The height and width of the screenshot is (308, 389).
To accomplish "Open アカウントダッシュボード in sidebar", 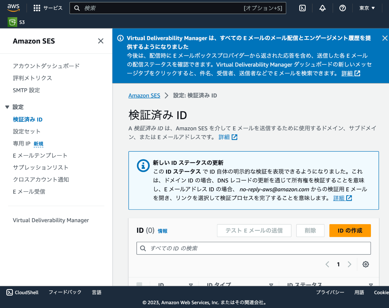I will click(46, 66).
